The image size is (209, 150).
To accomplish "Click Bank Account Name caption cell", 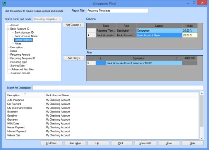I will [x=159, y=35].
